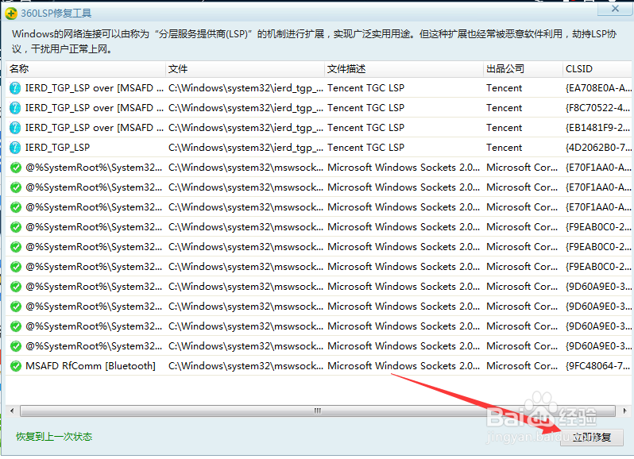Click the 360 logo icon in title bar

[x=11, y=13]
